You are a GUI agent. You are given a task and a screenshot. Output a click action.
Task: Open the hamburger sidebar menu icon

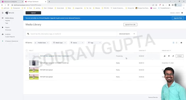(3, 13)
